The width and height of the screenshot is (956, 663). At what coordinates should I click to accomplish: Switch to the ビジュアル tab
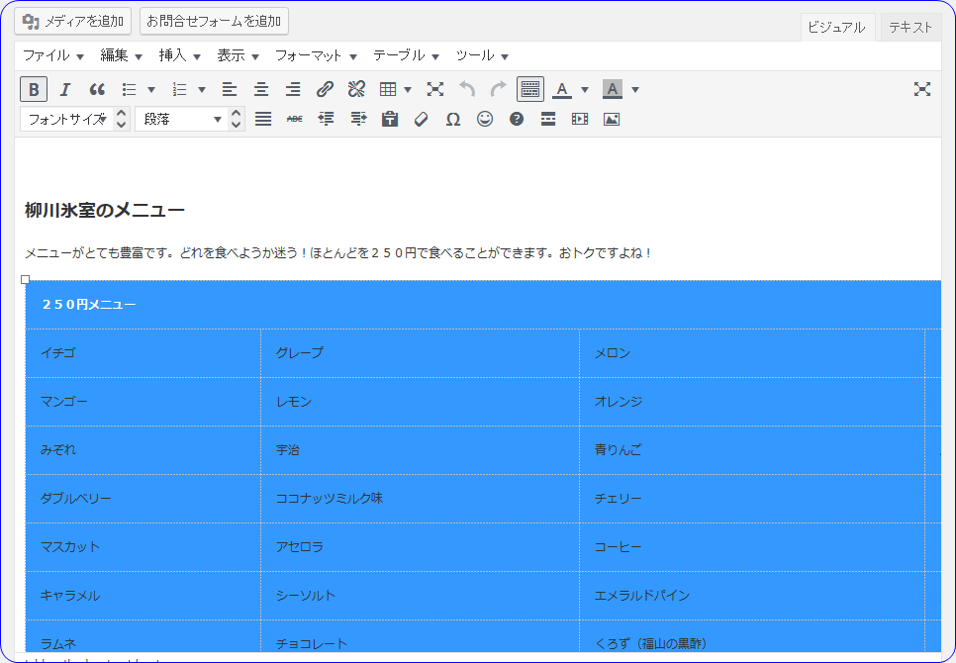pos(837,28)
